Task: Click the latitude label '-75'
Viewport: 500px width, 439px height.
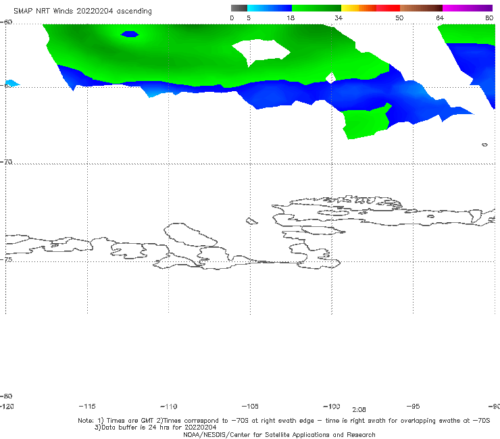Action: click(6, 259)
